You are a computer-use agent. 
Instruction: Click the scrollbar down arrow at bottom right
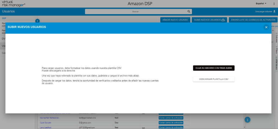pyautogui.click(x=245, y=127)
